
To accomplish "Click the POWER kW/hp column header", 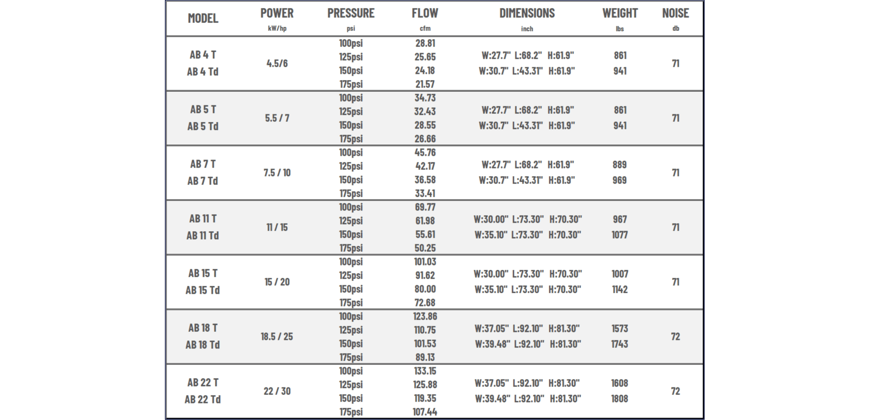I will 277,19.
